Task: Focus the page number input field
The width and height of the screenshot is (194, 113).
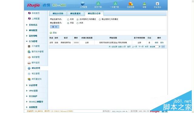Action: click(x=157, y=47)
